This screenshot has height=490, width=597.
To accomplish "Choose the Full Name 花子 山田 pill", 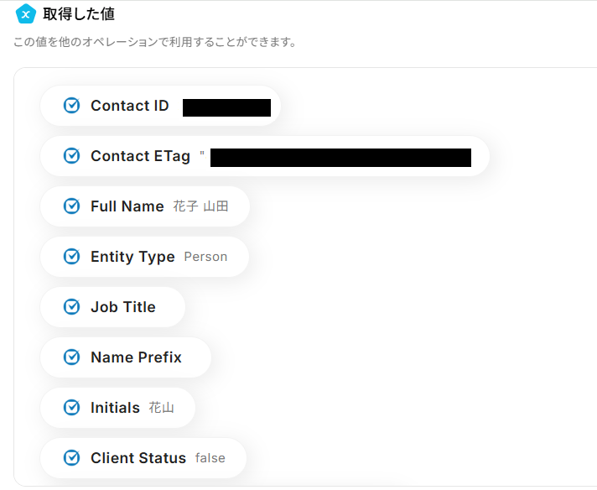I will click(144, 206).
